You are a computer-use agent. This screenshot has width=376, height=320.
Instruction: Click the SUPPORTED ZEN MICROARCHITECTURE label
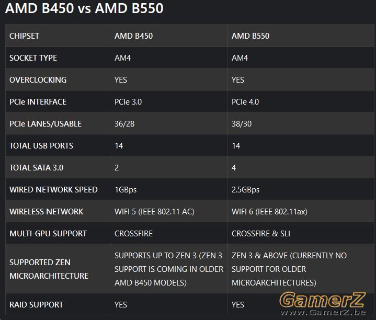click(x=49, y=269)
